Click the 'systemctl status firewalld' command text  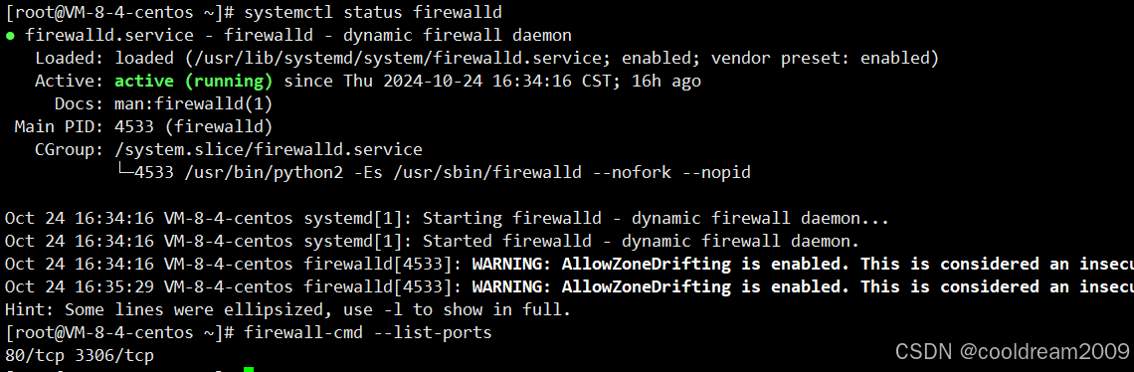point(373,12)
